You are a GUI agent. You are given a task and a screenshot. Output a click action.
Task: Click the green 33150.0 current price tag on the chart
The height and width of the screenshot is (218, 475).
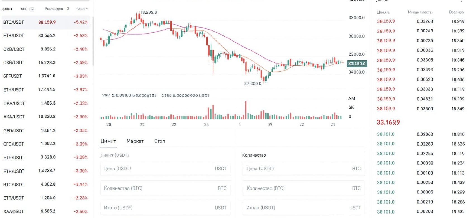[x=357, y=64]
